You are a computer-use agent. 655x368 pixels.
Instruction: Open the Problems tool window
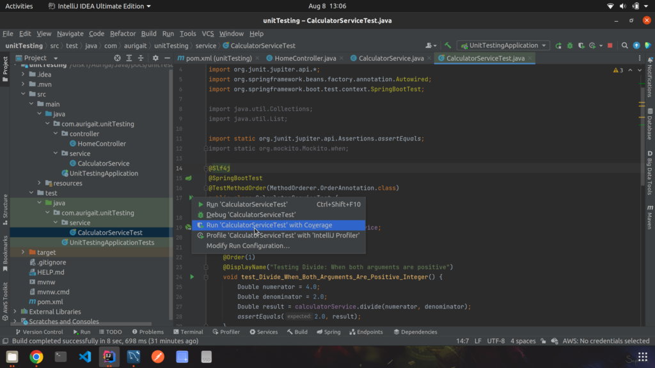pos(148,332)
